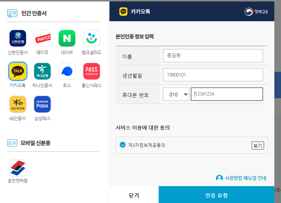Pick the 통신사패스 PASS icon
The image size is (281, 203).
click(91, 71)
